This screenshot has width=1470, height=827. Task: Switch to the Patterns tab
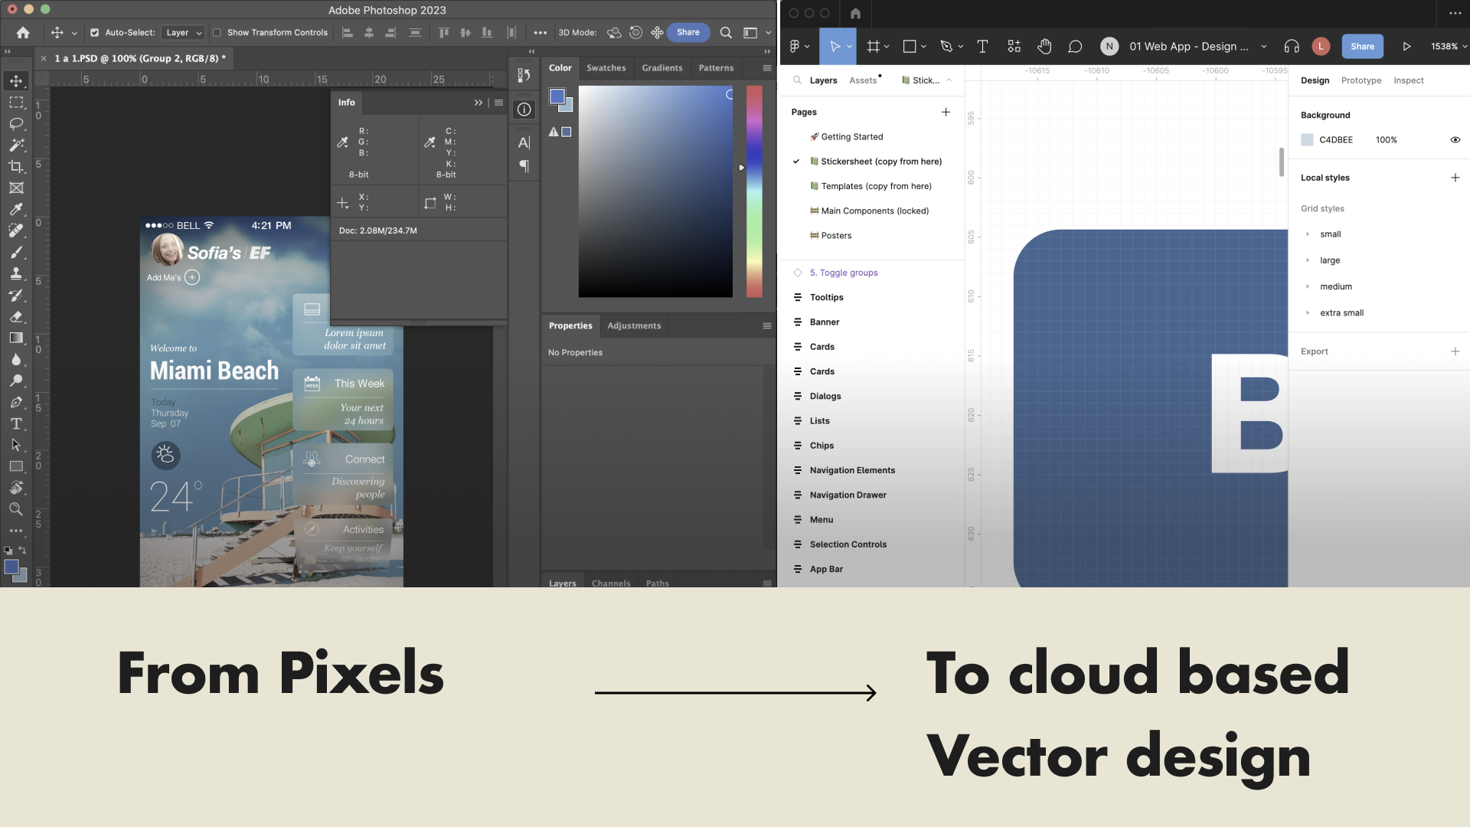click(x=716, y=67)
